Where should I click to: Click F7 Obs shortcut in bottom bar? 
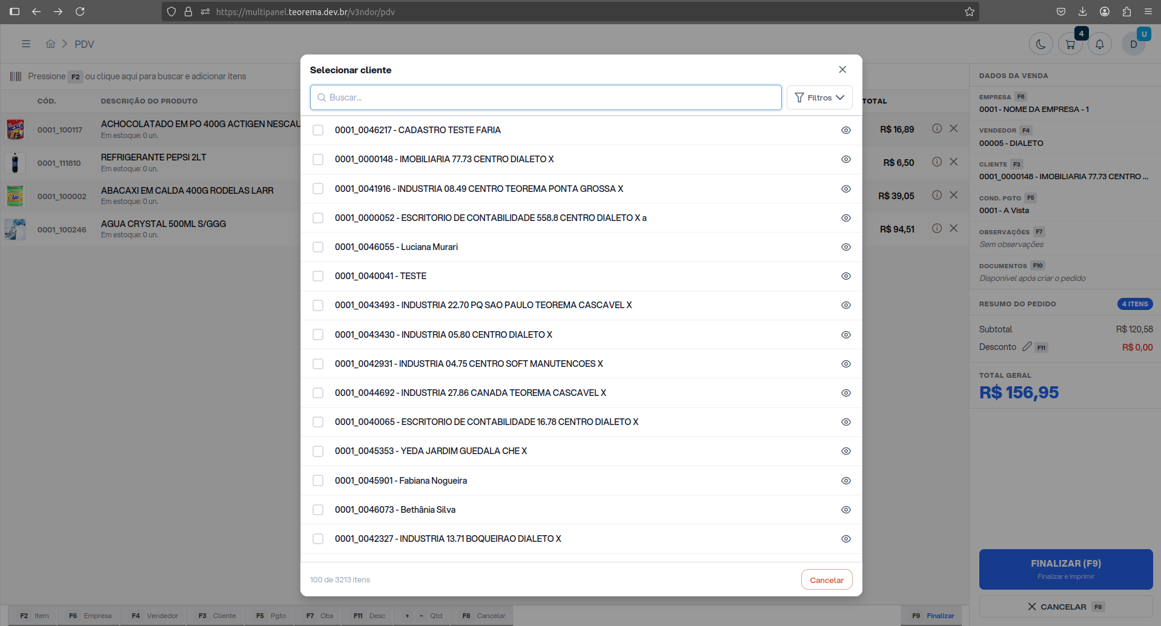pyautogui.click(x=319, y=616)
